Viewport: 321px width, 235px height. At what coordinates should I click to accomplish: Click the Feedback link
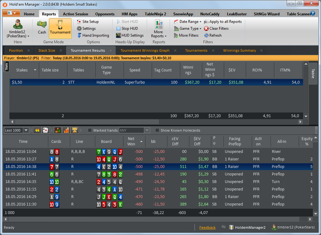tap(207, 227)
